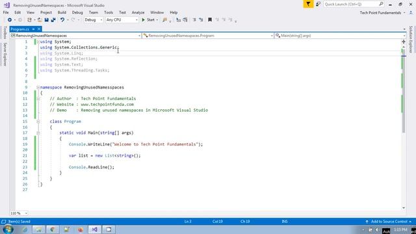416x234 pixels.
Task: Open the Project menu
Action: pos(46,12)
